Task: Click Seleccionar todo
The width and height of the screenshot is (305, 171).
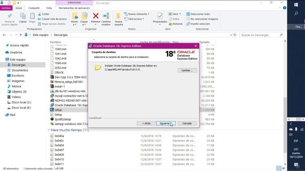Action: [x=198, y=14]
